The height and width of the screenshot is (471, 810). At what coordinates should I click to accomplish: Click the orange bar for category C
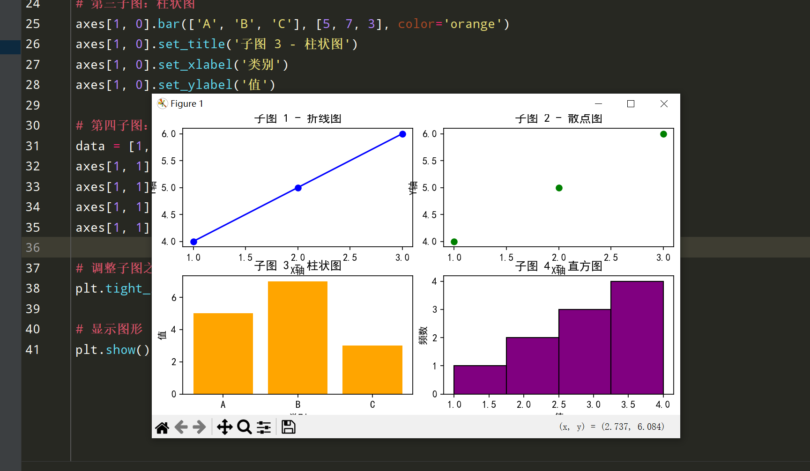(372, 370)
